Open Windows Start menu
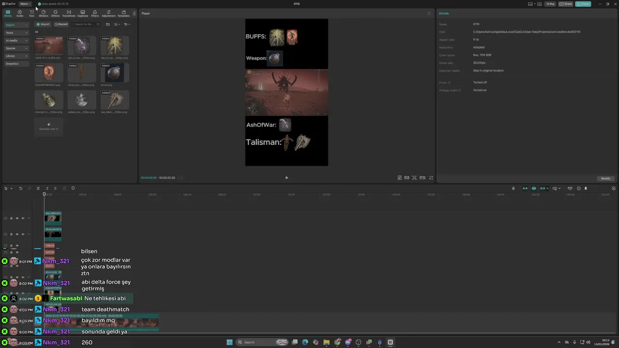The width and height of the screenshot is (619, 348). coord(230,342)
